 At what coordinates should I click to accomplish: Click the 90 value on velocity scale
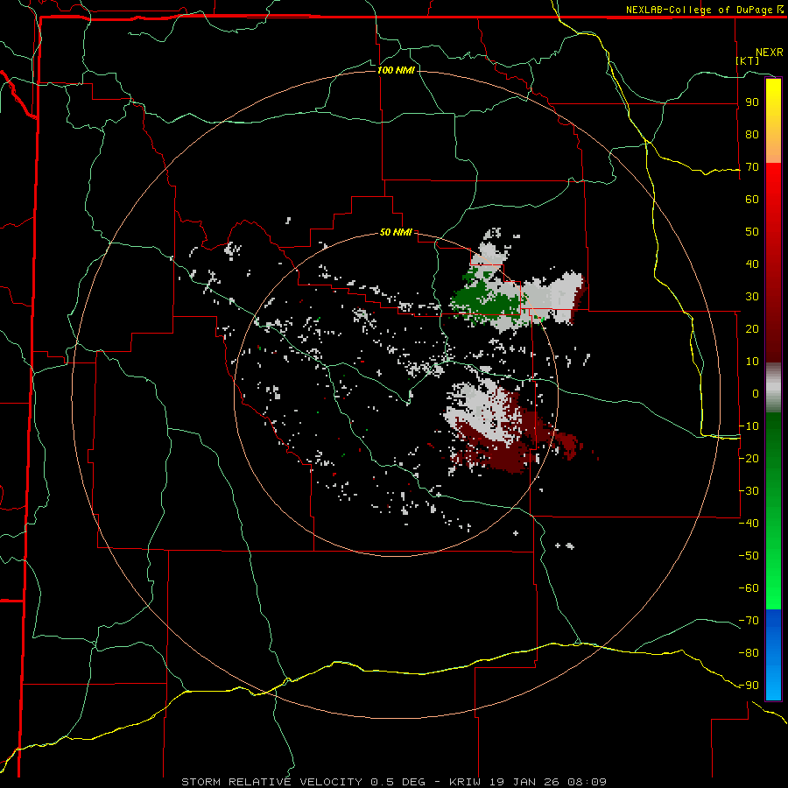coord(752,102)
